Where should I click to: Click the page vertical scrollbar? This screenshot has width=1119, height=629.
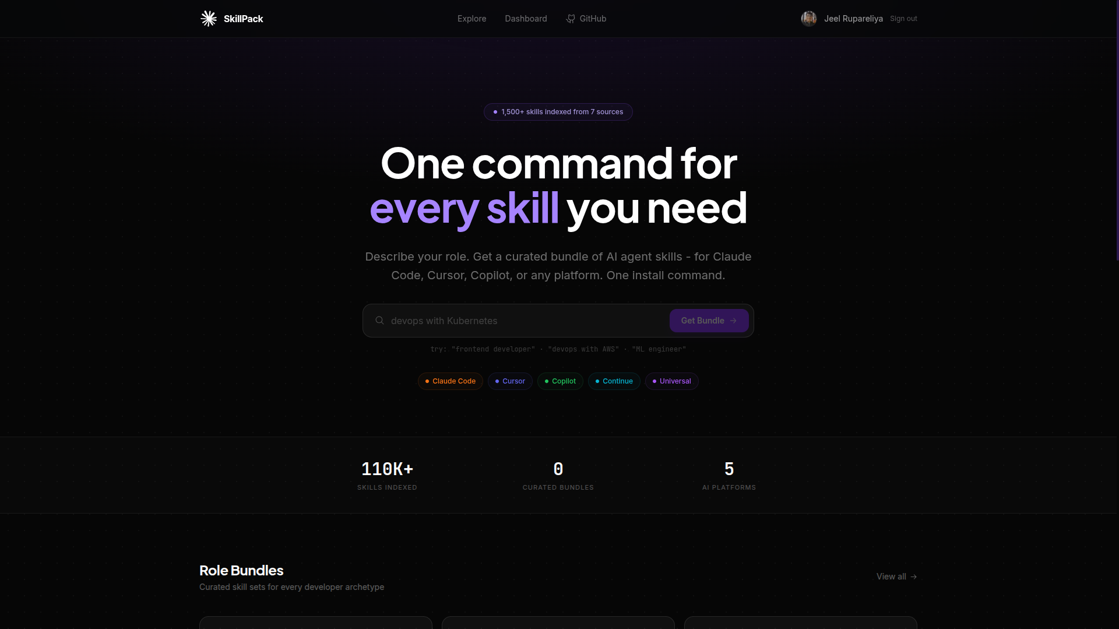pyautogui.click(x=1117, y=131)
